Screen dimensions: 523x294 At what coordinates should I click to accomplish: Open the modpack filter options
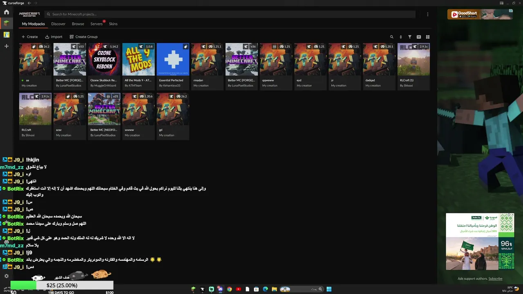coord(410,37)
